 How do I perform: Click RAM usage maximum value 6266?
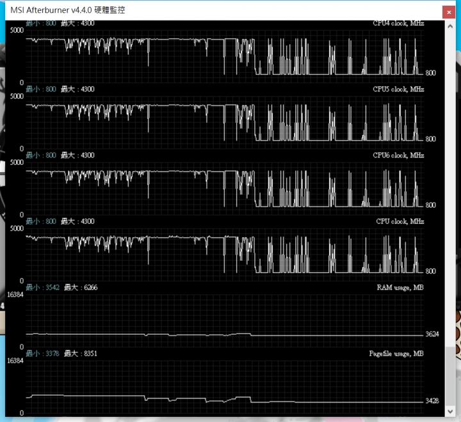[x=90, y=288]
